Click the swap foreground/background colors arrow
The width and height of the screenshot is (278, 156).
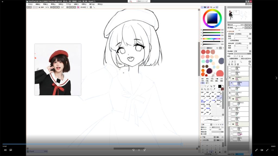coord(223,86)
